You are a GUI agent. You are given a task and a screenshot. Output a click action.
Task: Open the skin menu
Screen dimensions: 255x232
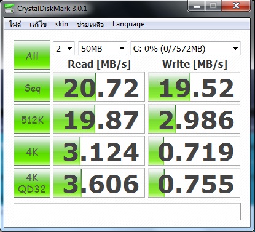61,24
